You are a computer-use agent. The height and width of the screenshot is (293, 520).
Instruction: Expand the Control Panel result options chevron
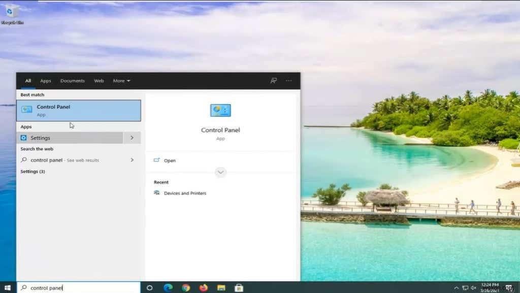[x=220, y=172]
